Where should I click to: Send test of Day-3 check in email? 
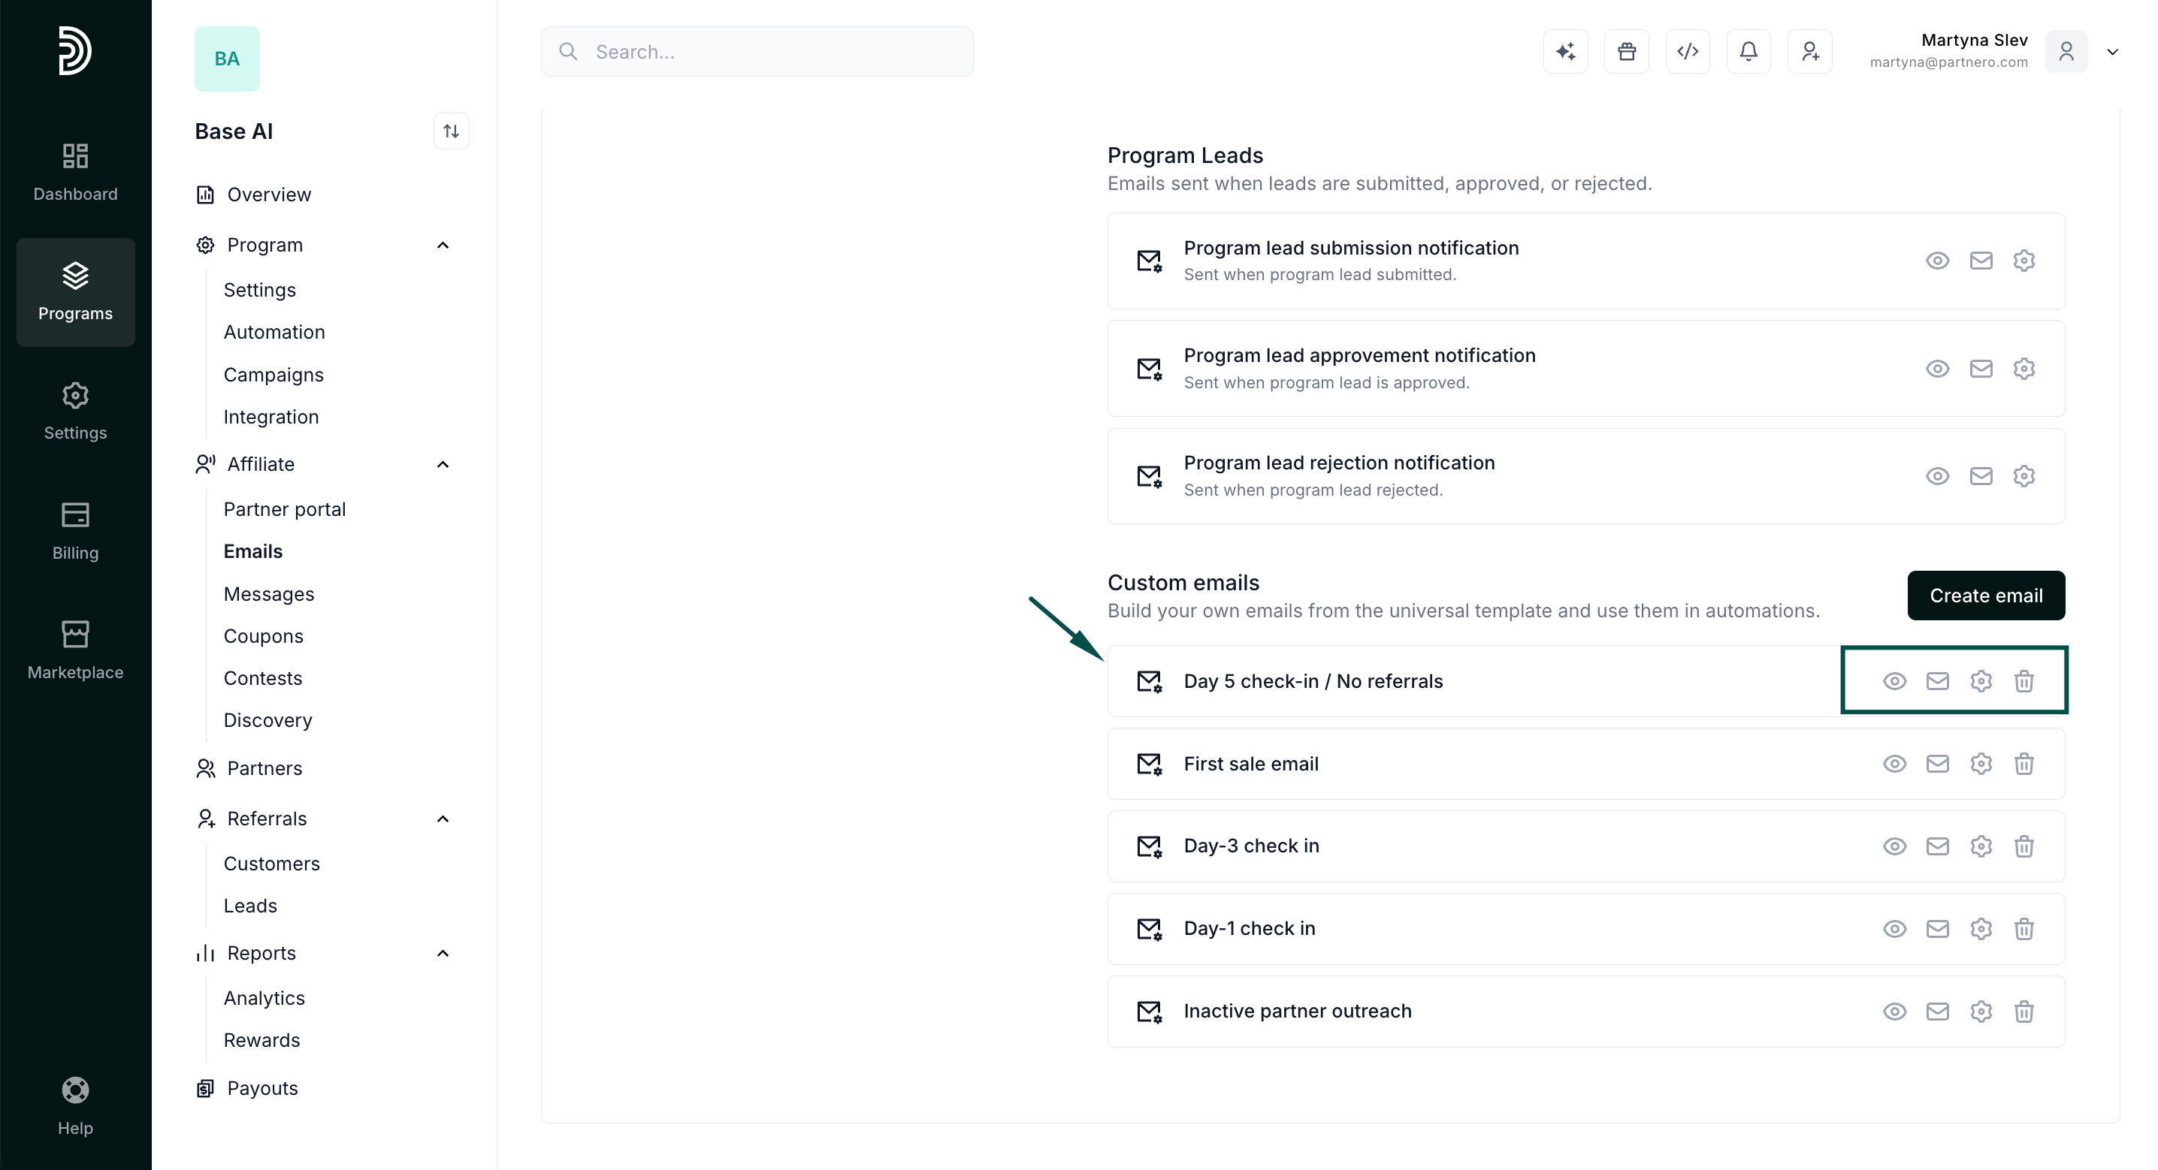point(1937,846)
